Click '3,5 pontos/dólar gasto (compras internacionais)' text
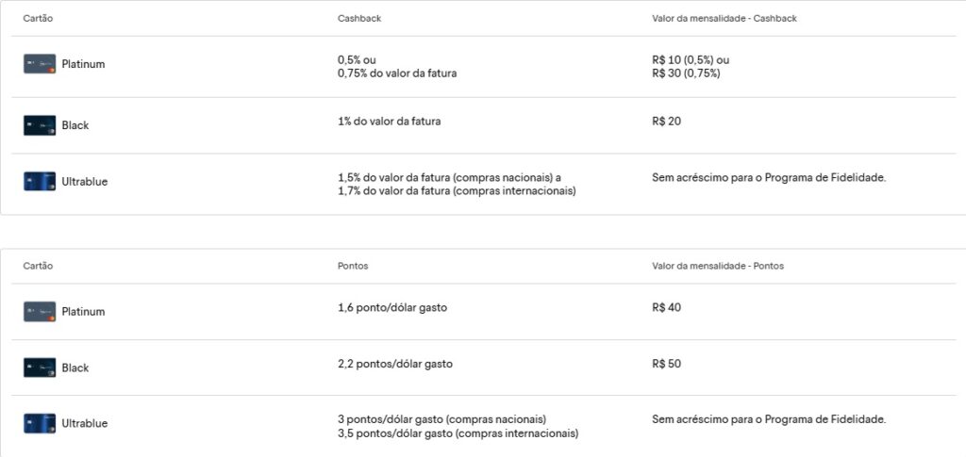The image size is (966, 457). coord(458,433)
